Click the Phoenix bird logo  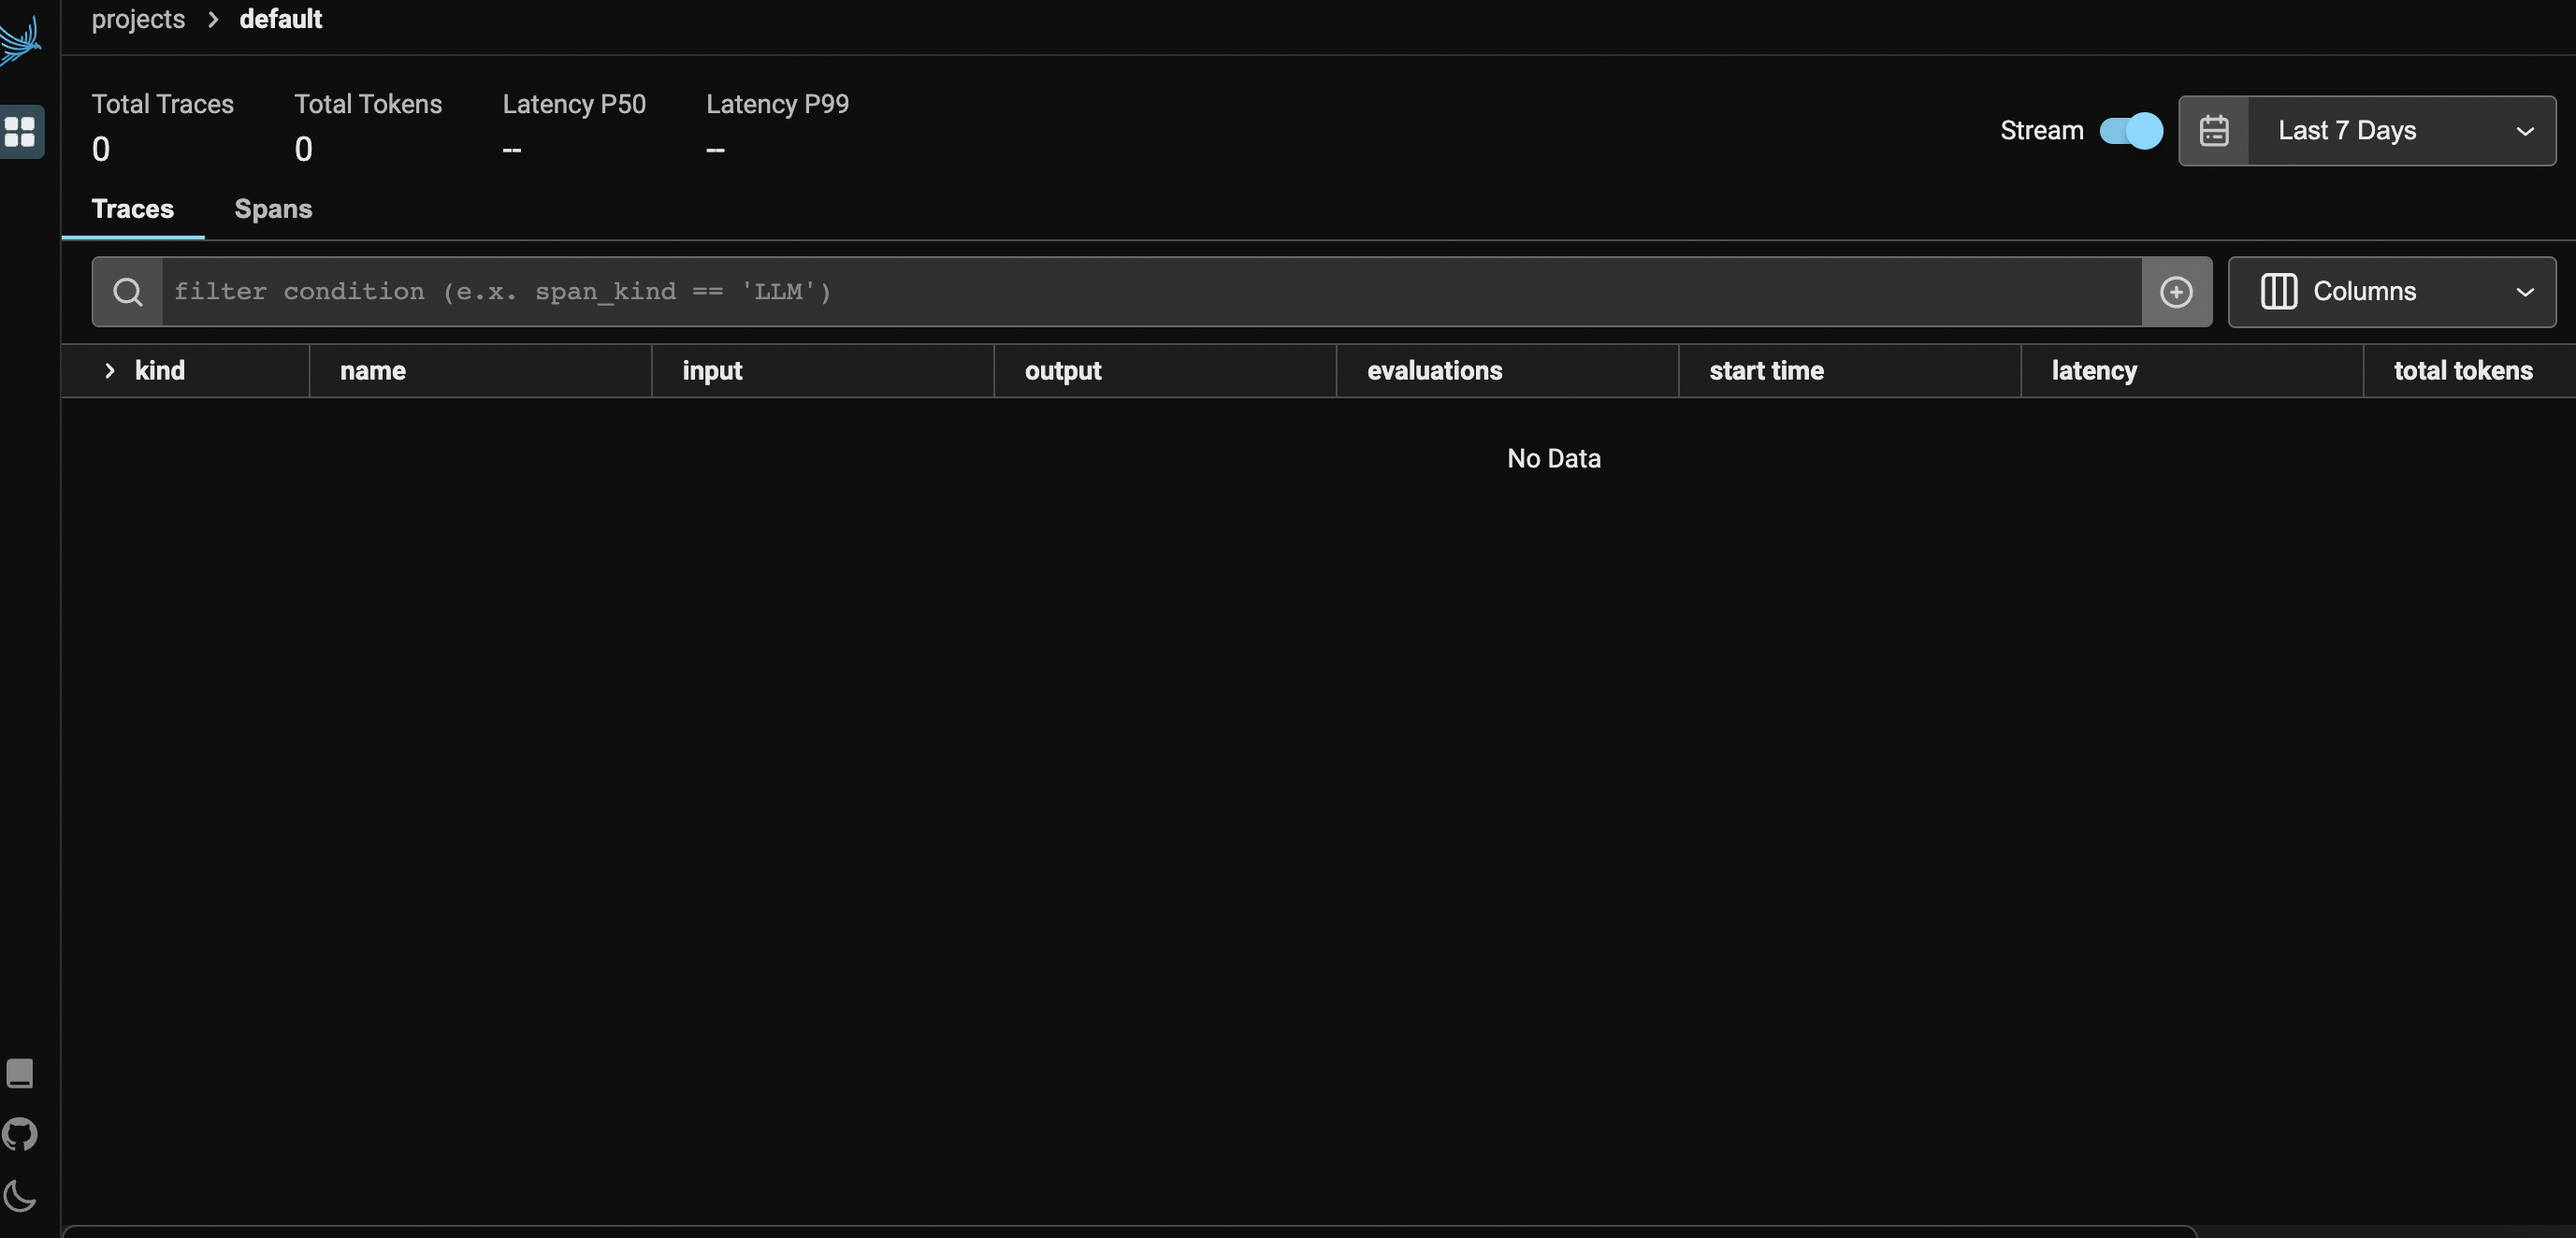(x=20, y=41)
